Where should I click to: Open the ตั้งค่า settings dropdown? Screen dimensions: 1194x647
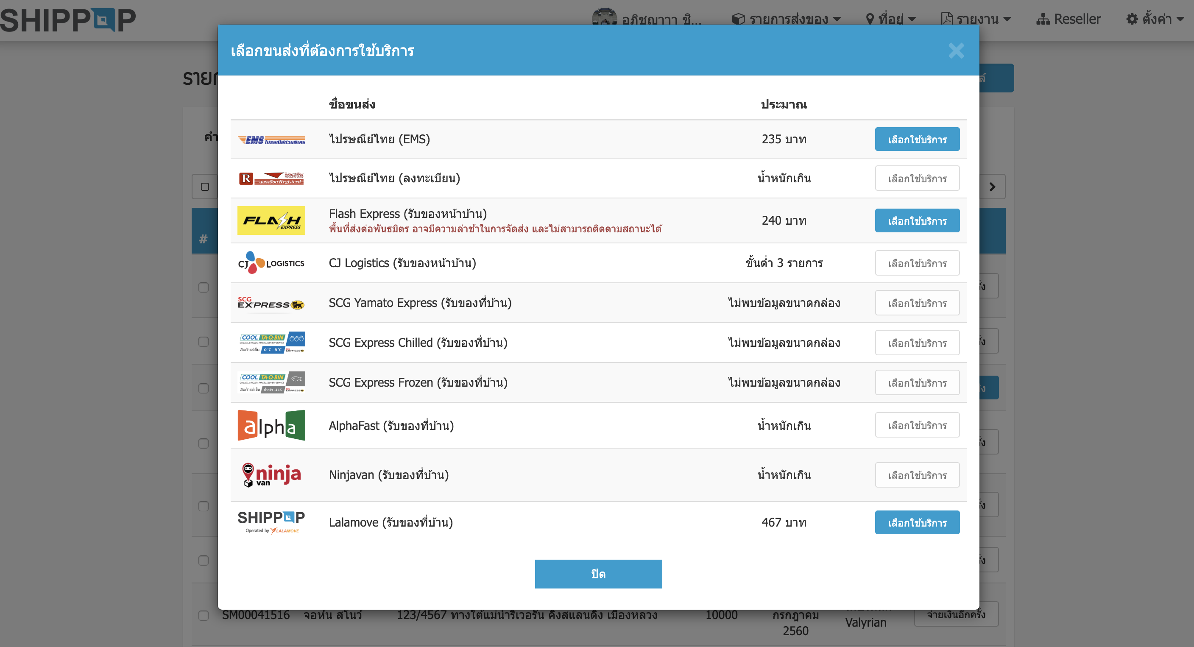1155,19
